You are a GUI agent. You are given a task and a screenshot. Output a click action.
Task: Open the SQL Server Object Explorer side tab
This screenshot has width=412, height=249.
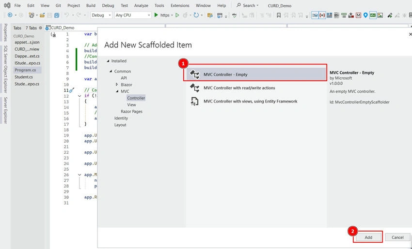coord(5,69)
